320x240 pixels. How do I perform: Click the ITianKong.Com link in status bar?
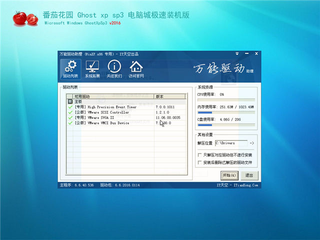pos(245,185)
